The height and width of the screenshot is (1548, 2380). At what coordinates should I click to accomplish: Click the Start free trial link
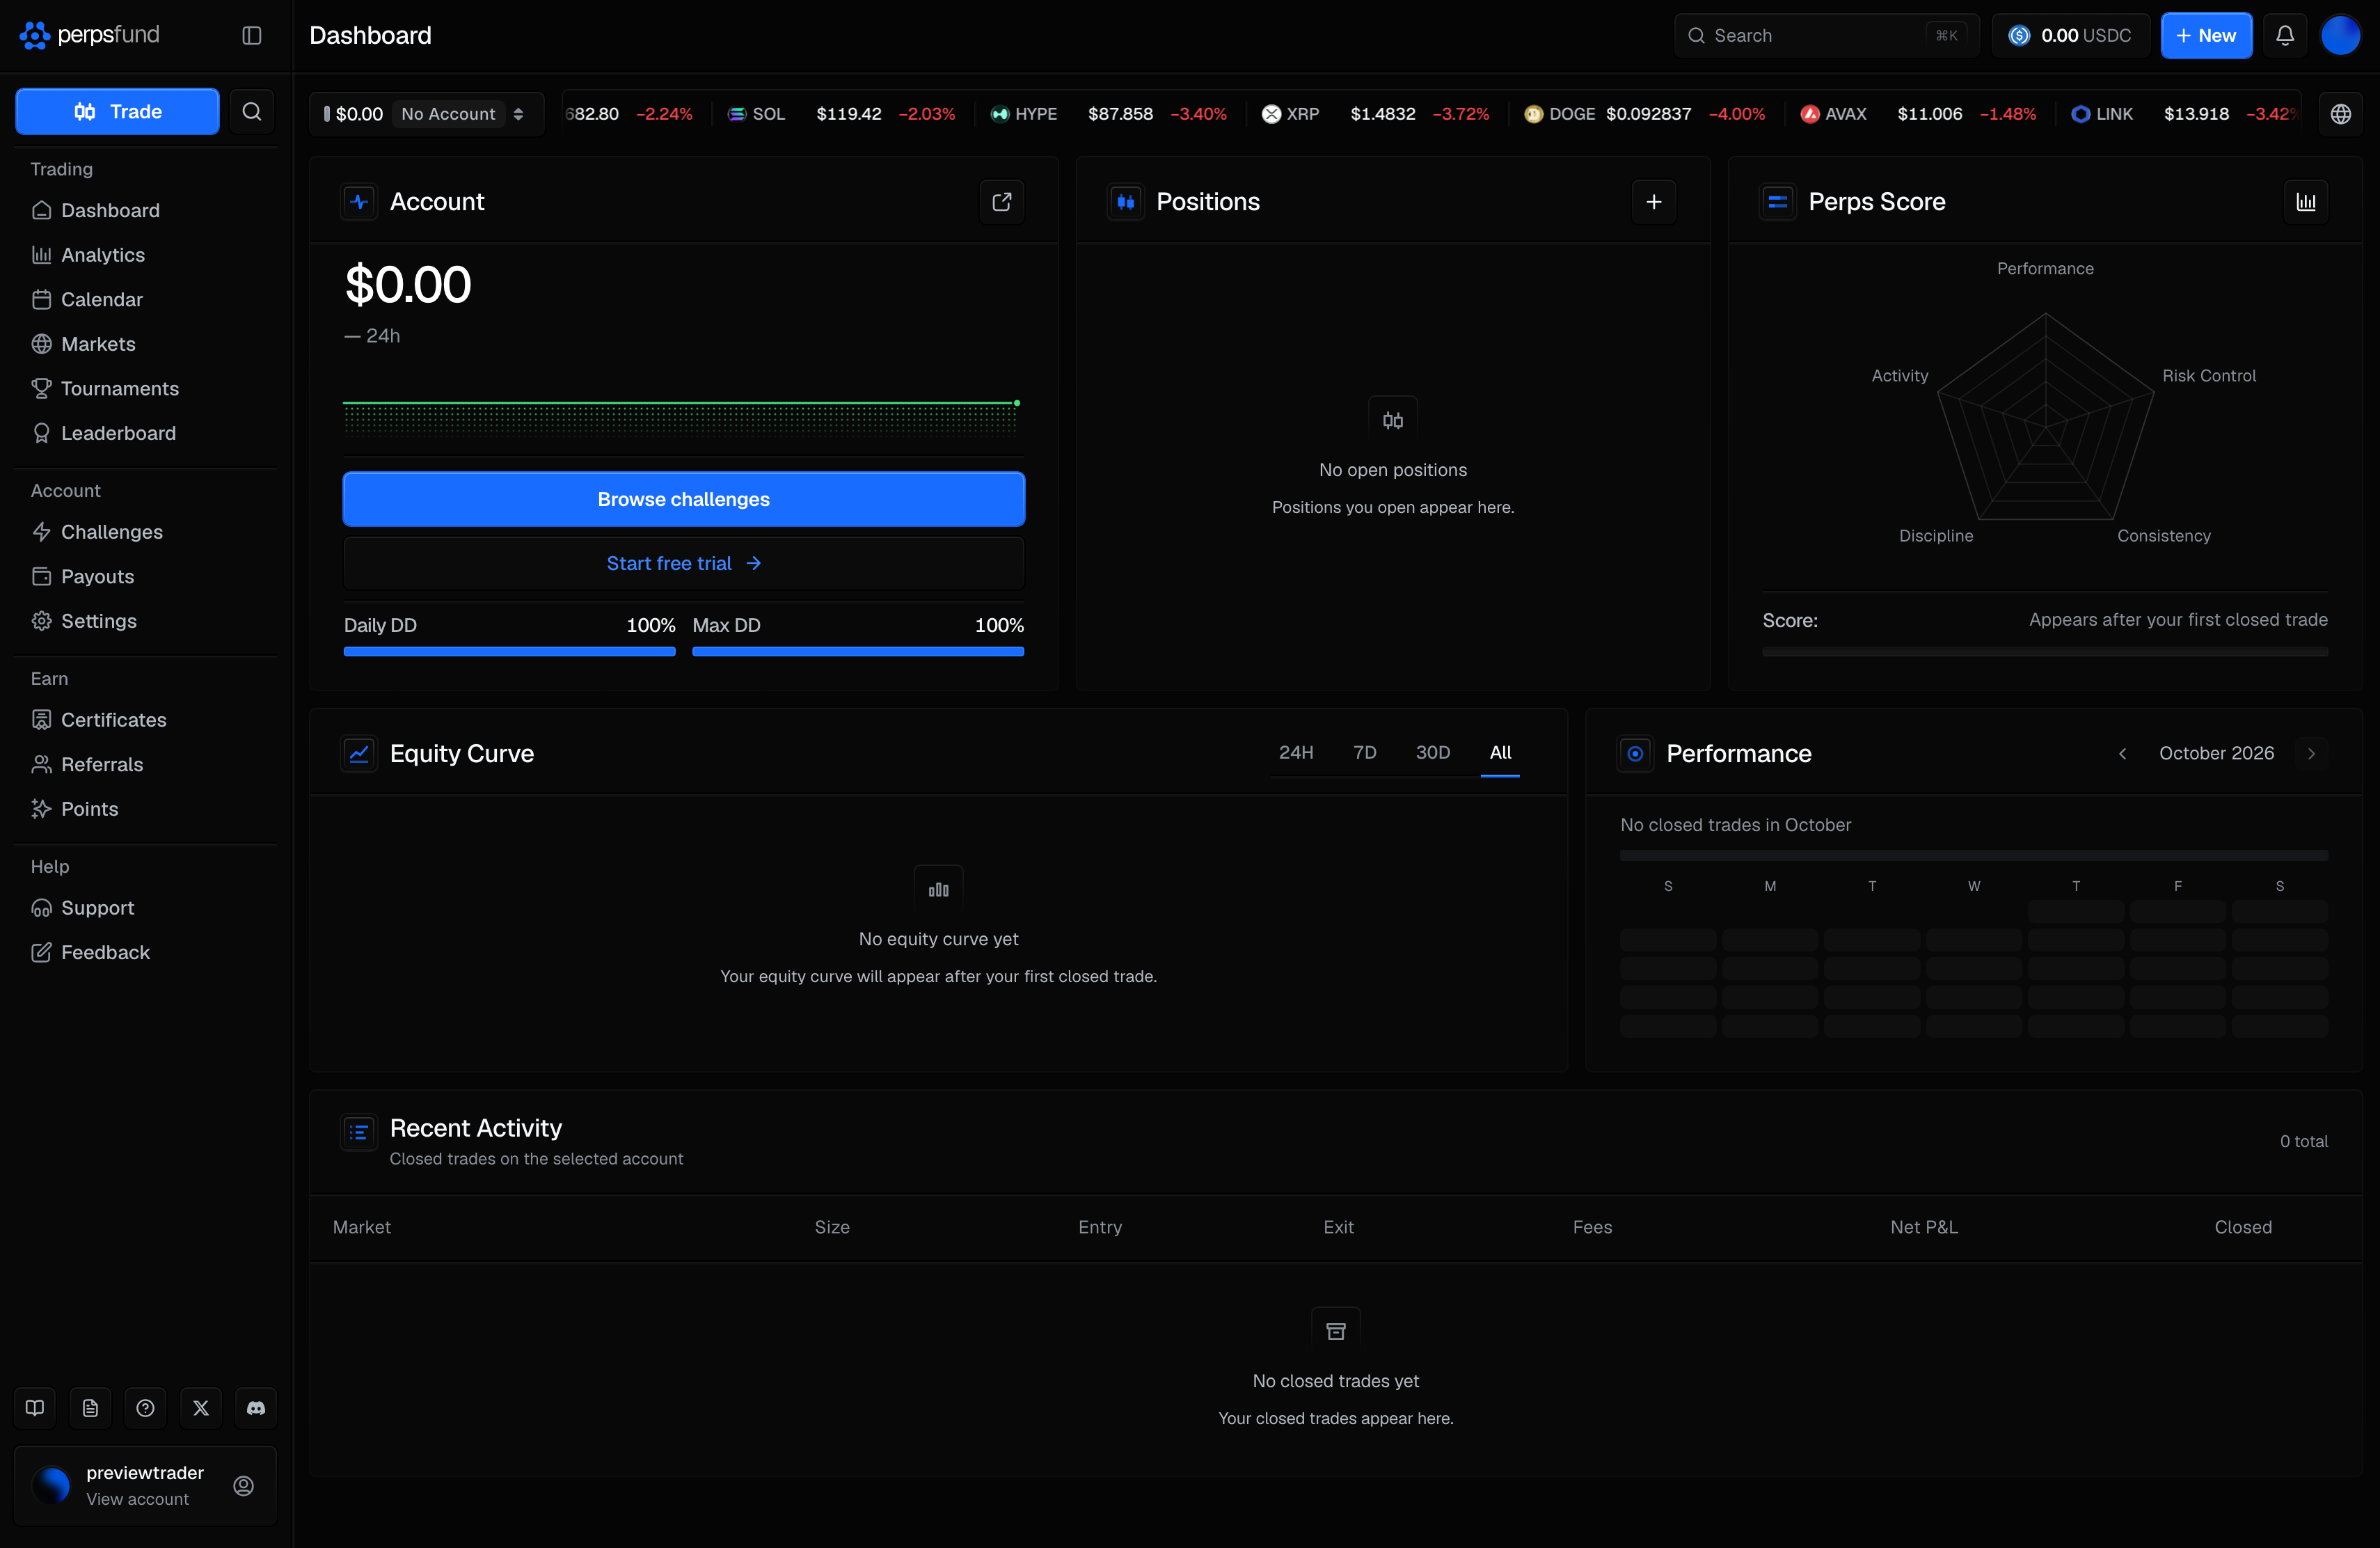(684, 563)
